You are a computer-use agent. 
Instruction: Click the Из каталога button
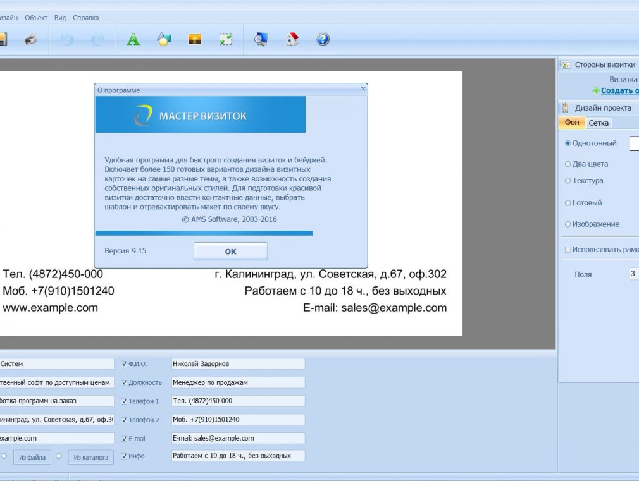[91, 457]
